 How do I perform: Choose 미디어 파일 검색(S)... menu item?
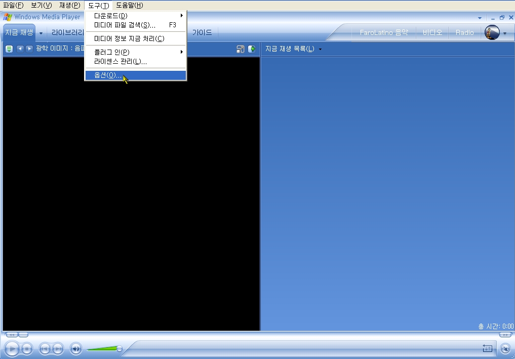136,25
